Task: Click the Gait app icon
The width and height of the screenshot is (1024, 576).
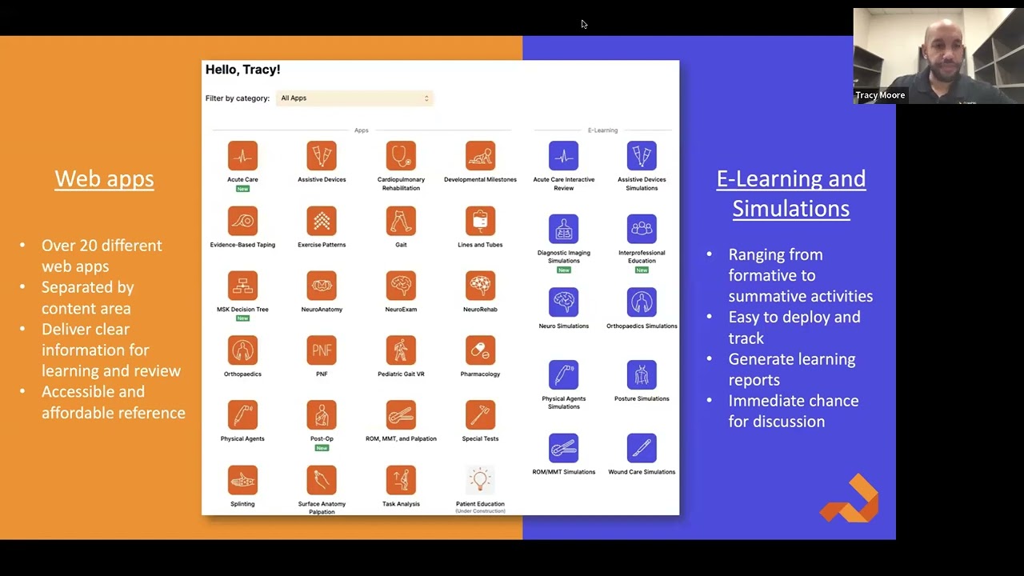Action: point(401,221)
